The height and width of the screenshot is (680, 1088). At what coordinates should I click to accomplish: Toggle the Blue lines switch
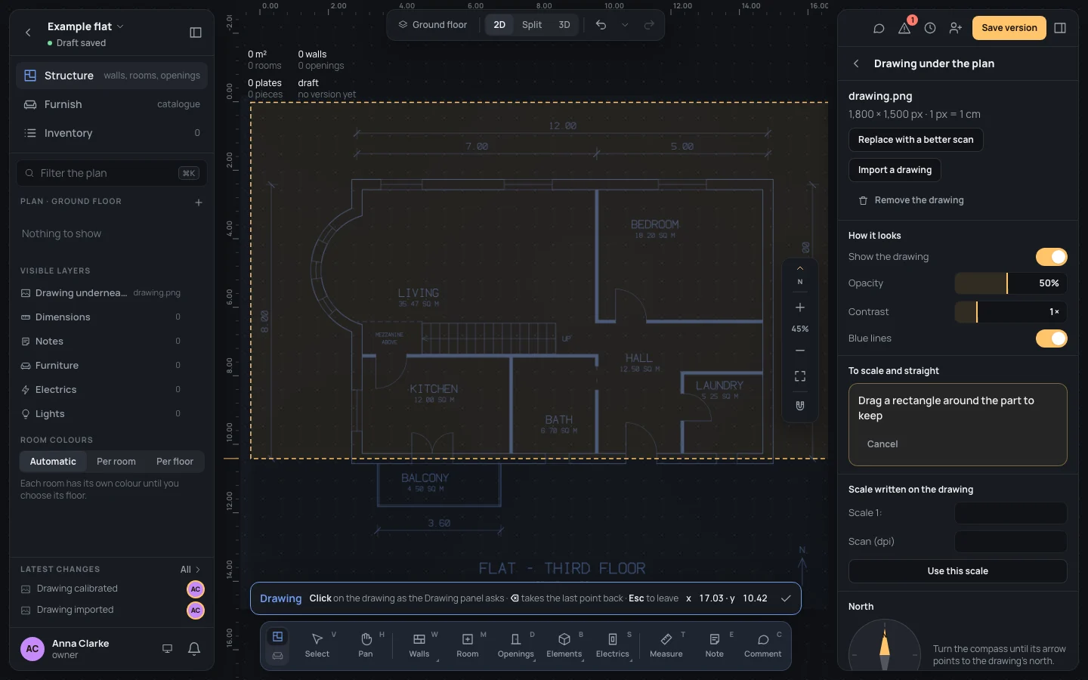pyautogui.click(x=1052, y=338)
